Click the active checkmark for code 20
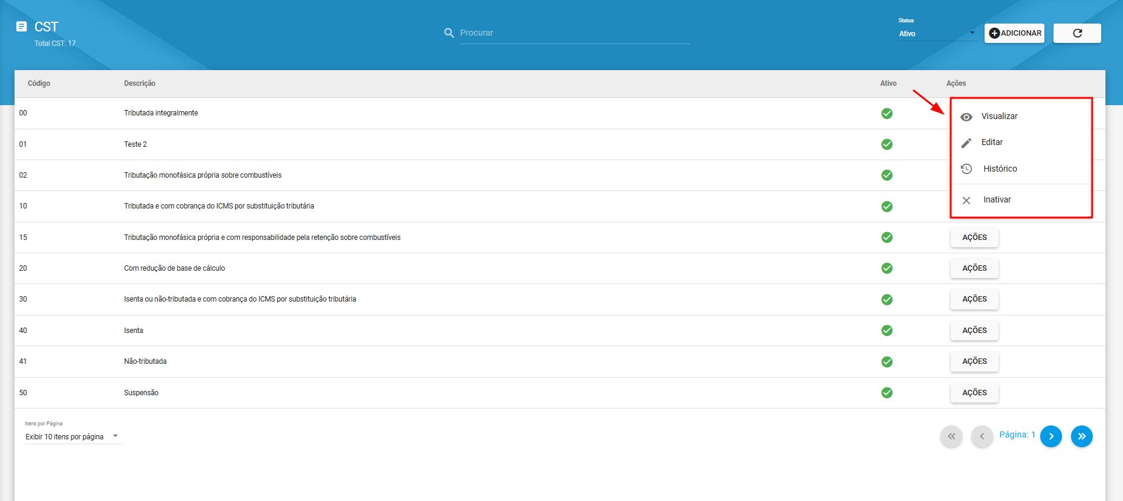 887,268
